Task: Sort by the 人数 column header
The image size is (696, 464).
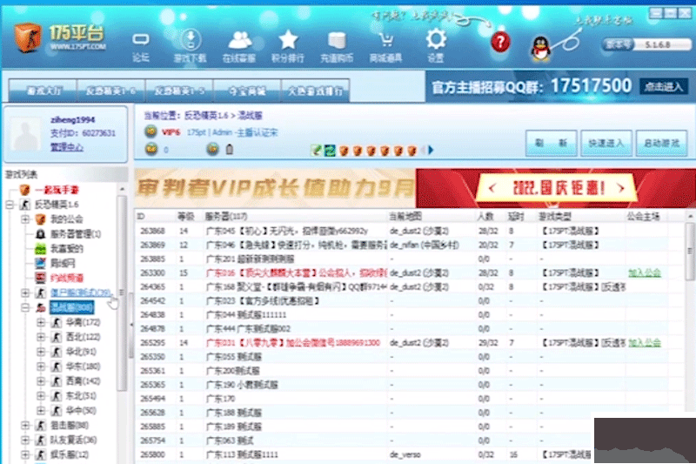Action: pos(485,216)
